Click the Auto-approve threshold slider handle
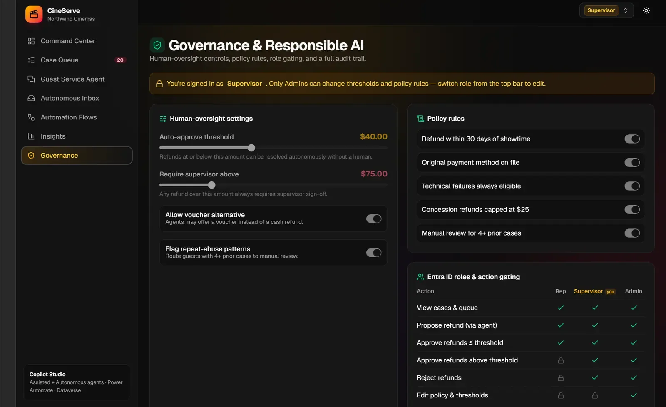666x407 pixels. pos(251,148)
